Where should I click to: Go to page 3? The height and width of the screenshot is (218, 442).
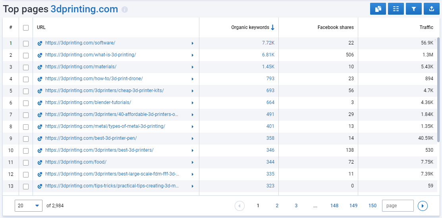point(296,206)
